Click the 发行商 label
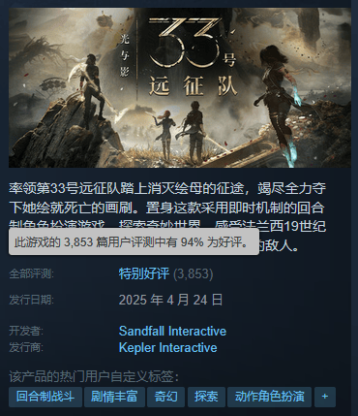The image size is (358, 416). pyautogui.click(x=26, y=348)
